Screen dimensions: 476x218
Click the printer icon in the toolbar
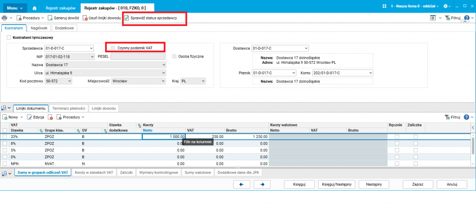5,18
